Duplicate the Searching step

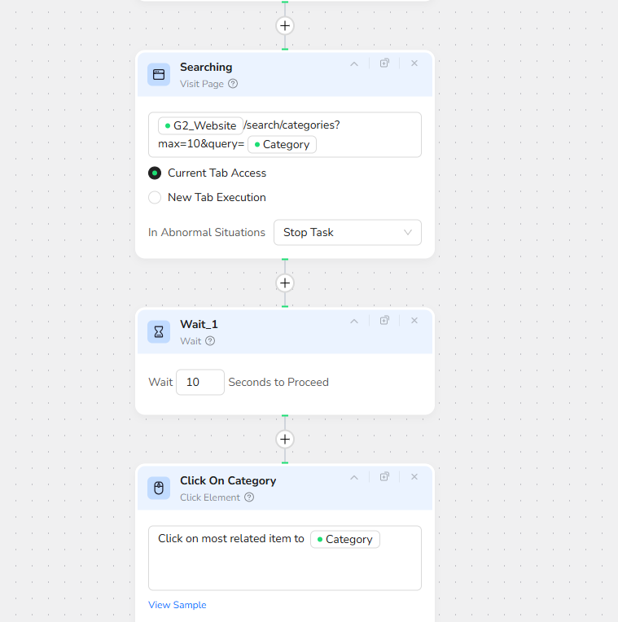point(384,64)
